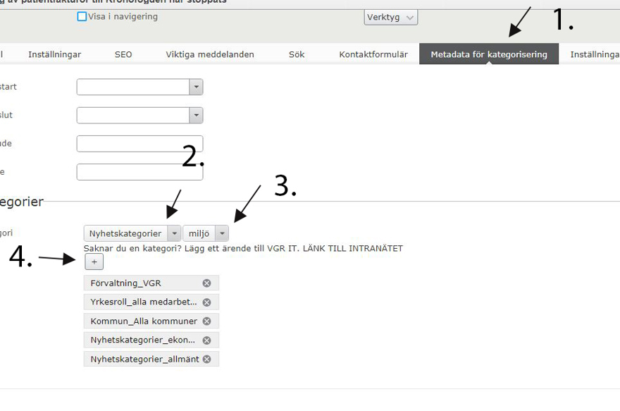Select the Sök tab
The image size is (620, 411).
tap(297, 54)
